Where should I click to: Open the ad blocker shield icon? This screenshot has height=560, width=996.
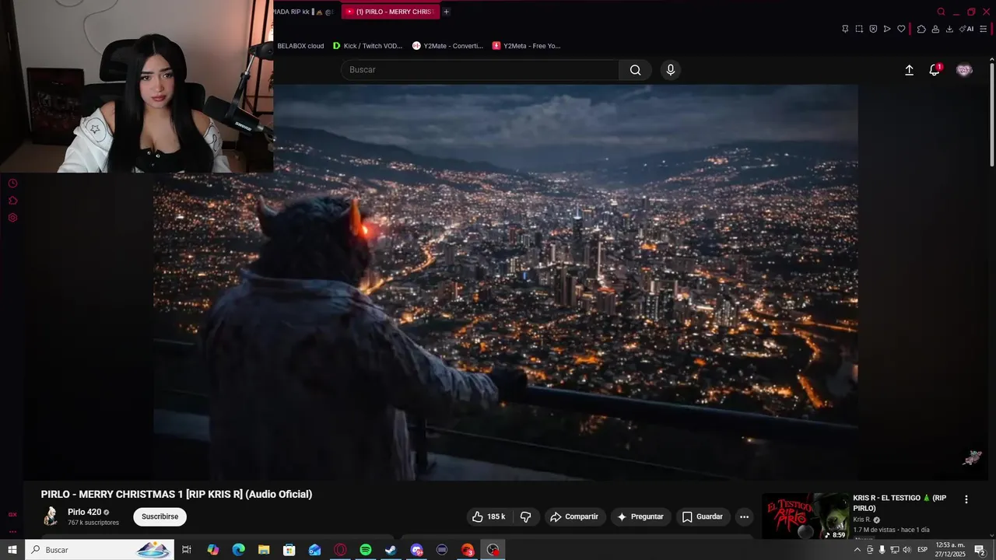tap(873, 29)
